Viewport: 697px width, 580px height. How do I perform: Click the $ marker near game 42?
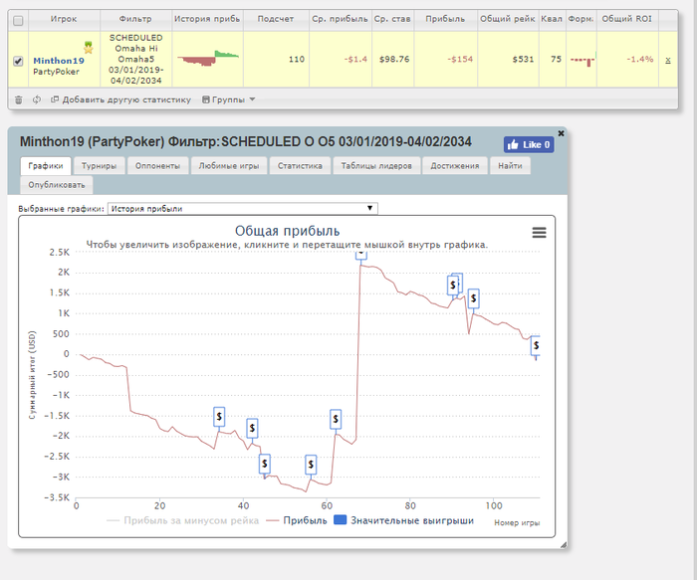coord(252,428)
